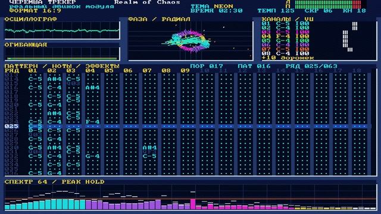Click the Realm of Chaos song title

(147, 2)
